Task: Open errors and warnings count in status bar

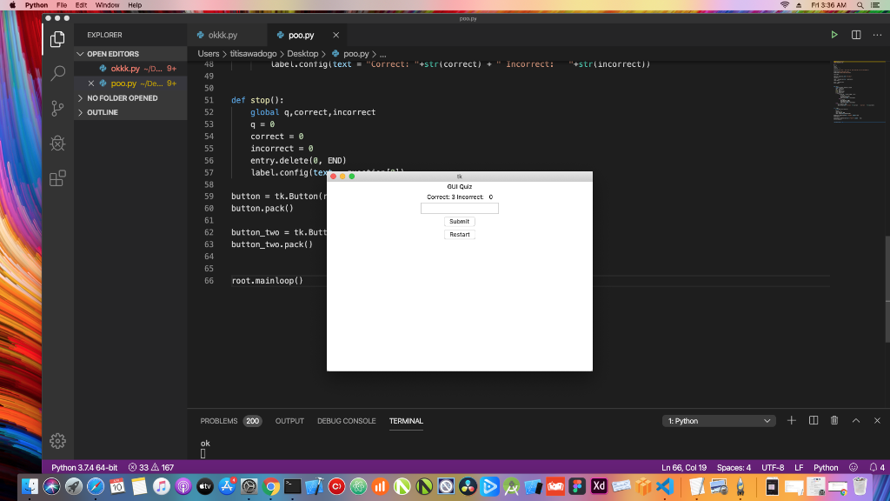Action: [x=151, y=467]
